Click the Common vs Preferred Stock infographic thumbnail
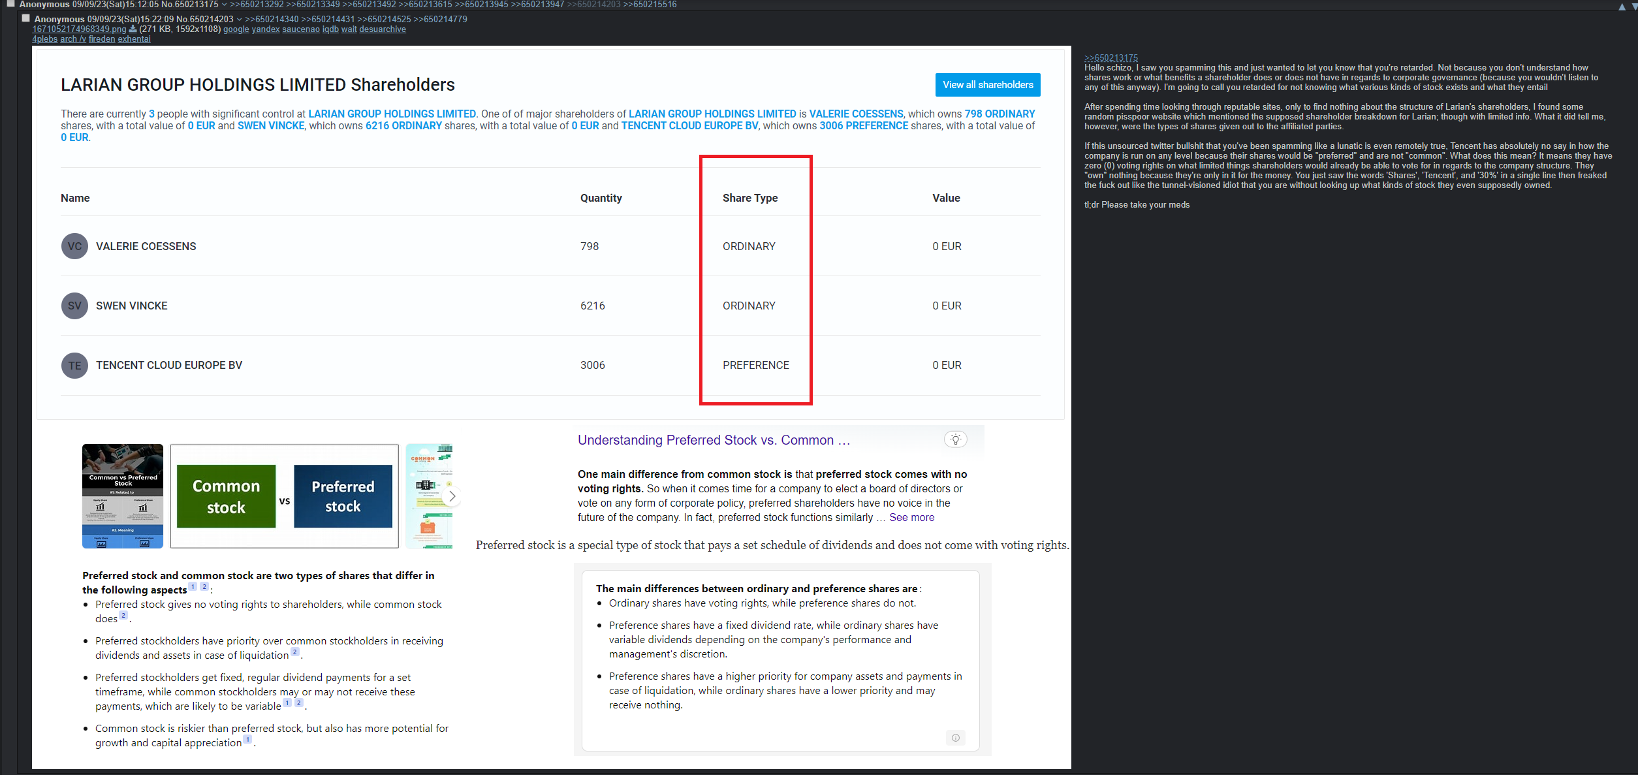The height and width of the screenshot is (775, 1638). [x=123, y=496]
